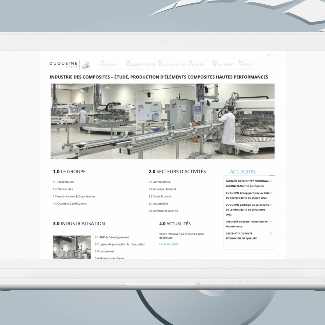Open 2.2 Industrie, Médical link
Viewport: 325px width, 325px height.
coord(162,189)
